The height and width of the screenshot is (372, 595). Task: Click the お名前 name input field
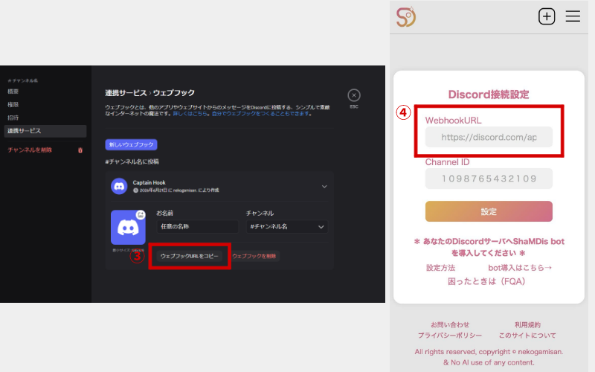[197, 227]
